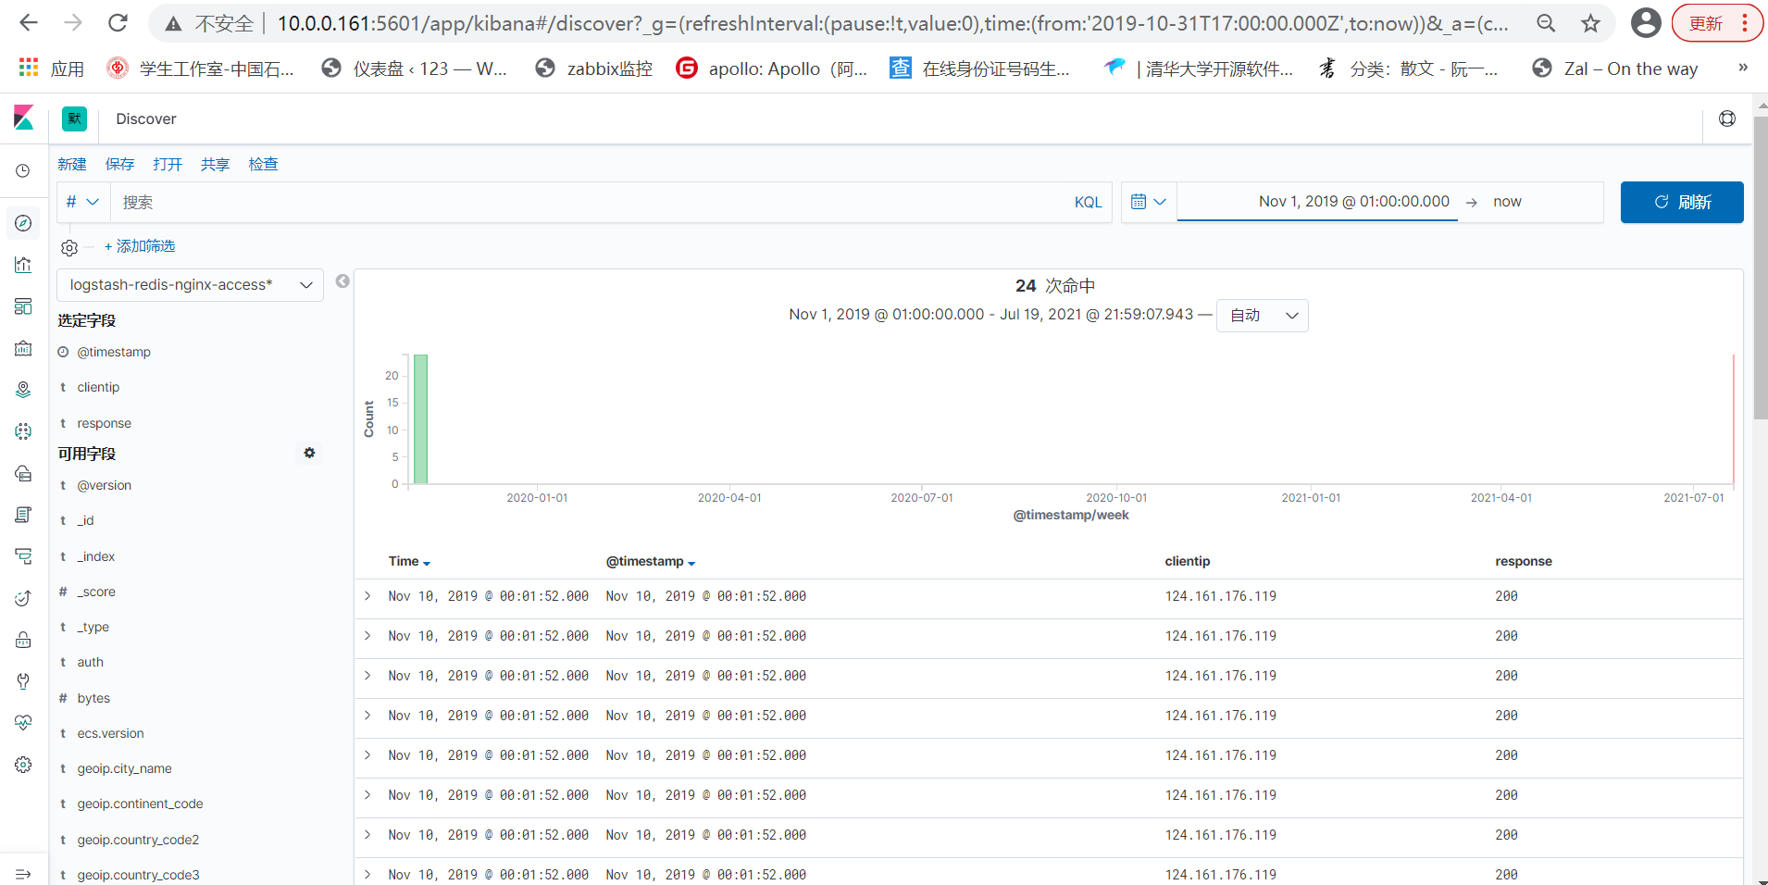Open date quick menu calendar dropdown

click(x=1148, y=202)
